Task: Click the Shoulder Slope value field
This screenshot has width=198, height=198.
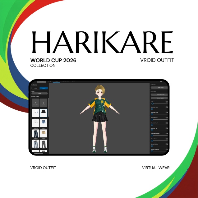Action: point(167,107)
